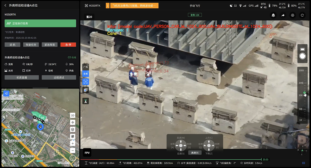
Task: Select the 广角 wide-angle lens mode
Action: pyautogui.click(x=86, y=67)
